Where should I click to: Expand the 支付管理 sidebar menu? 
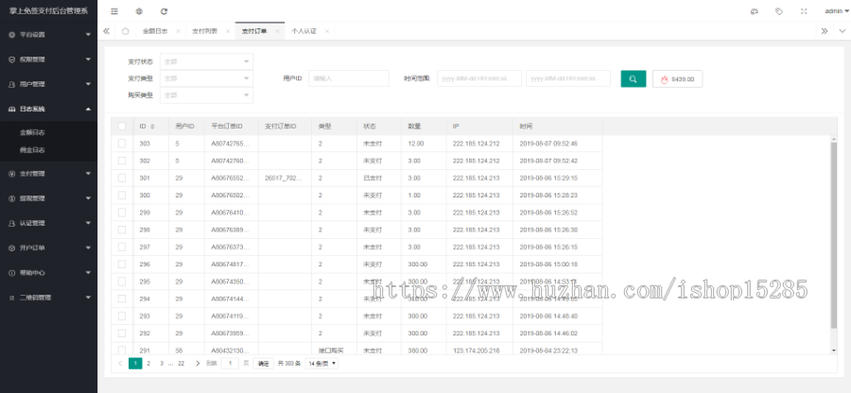click(x=49, y=174)
